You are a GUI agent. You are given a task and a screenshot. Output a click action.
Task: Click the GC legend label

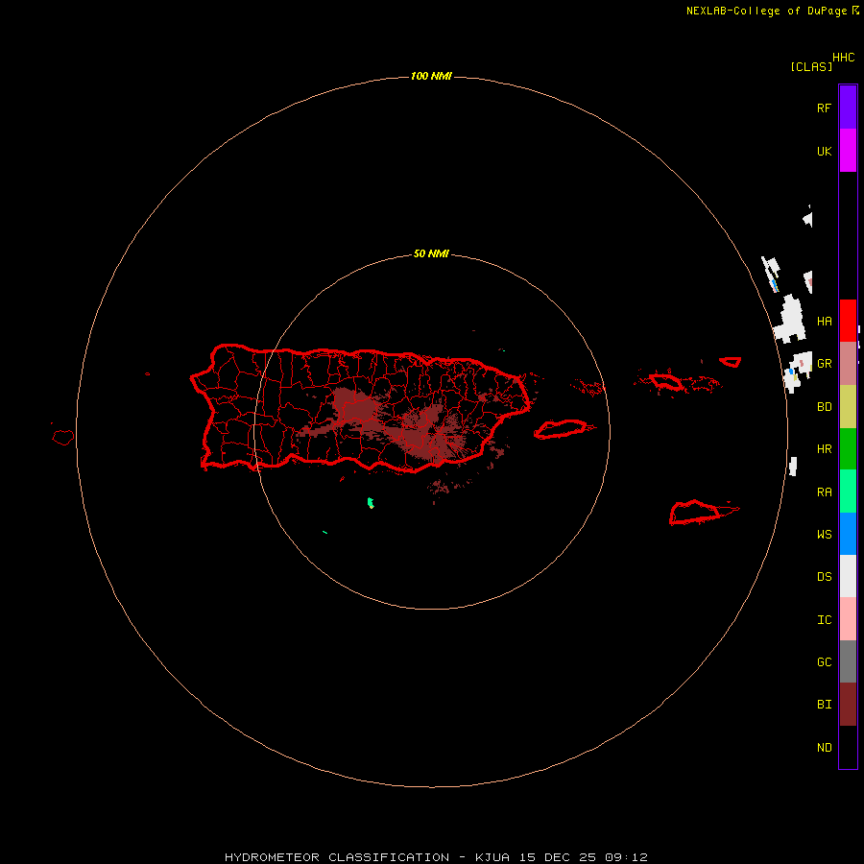(x=824, y=662)
